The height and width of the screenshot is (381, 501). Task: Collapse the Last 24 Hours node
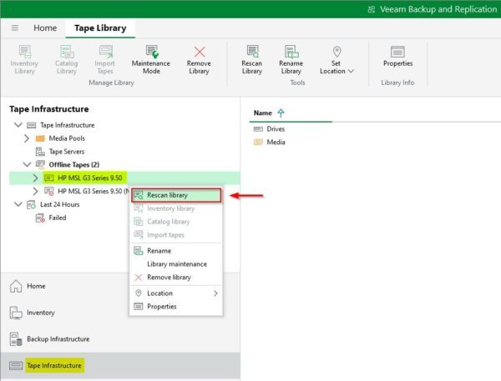[x=18, y=204]
